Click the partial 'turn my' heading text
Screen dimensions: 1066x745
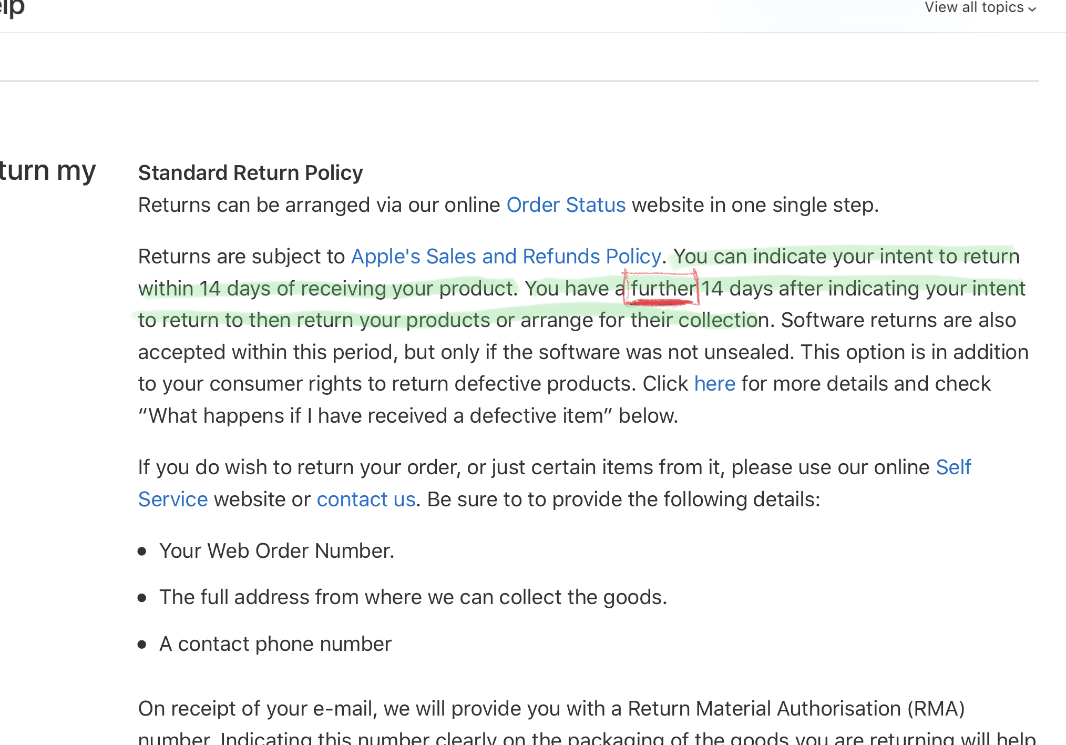click(47, 170)
